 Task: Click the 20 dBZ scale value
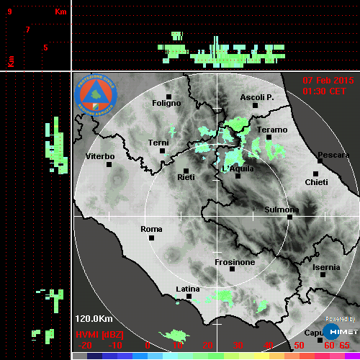[208, 346]
